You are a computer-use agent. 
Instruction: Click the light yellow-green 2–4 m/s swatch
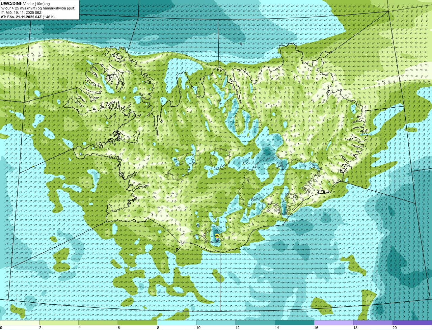(x=59, y=323)
